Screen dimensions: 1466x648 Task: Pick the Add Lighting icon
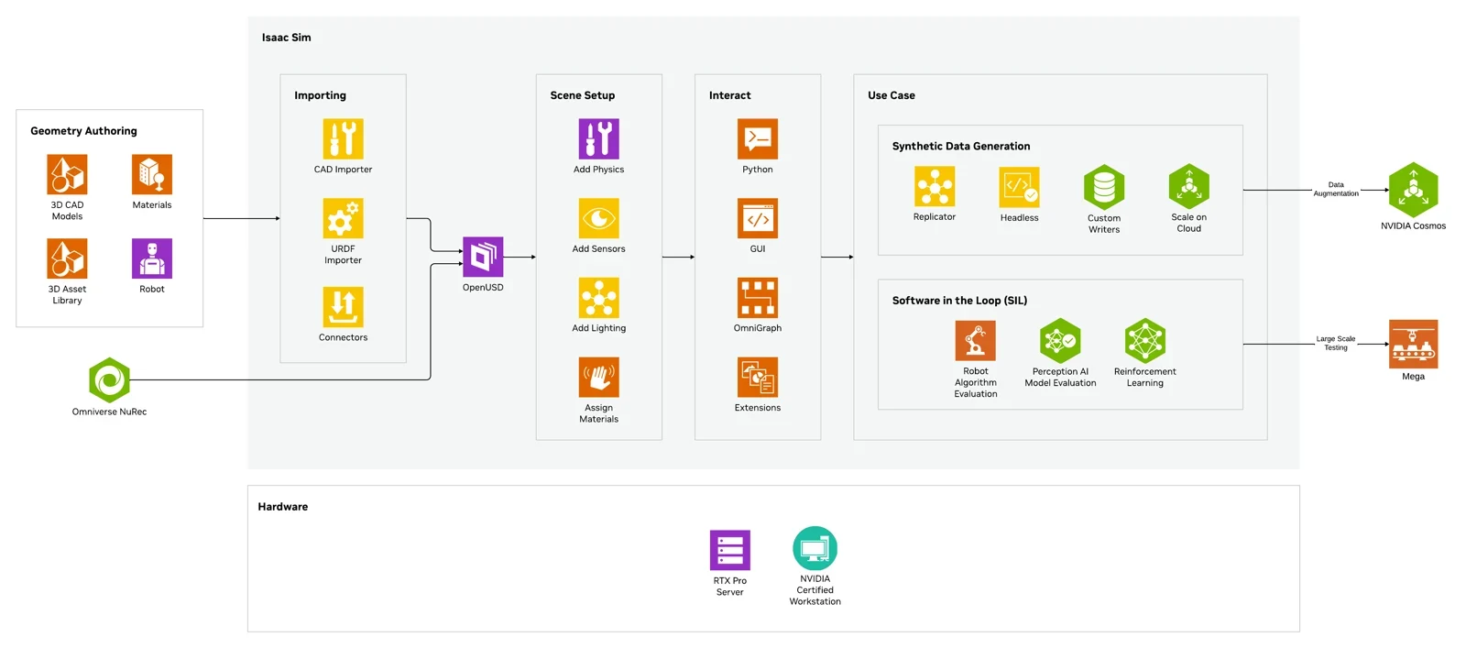click(598, 298)
